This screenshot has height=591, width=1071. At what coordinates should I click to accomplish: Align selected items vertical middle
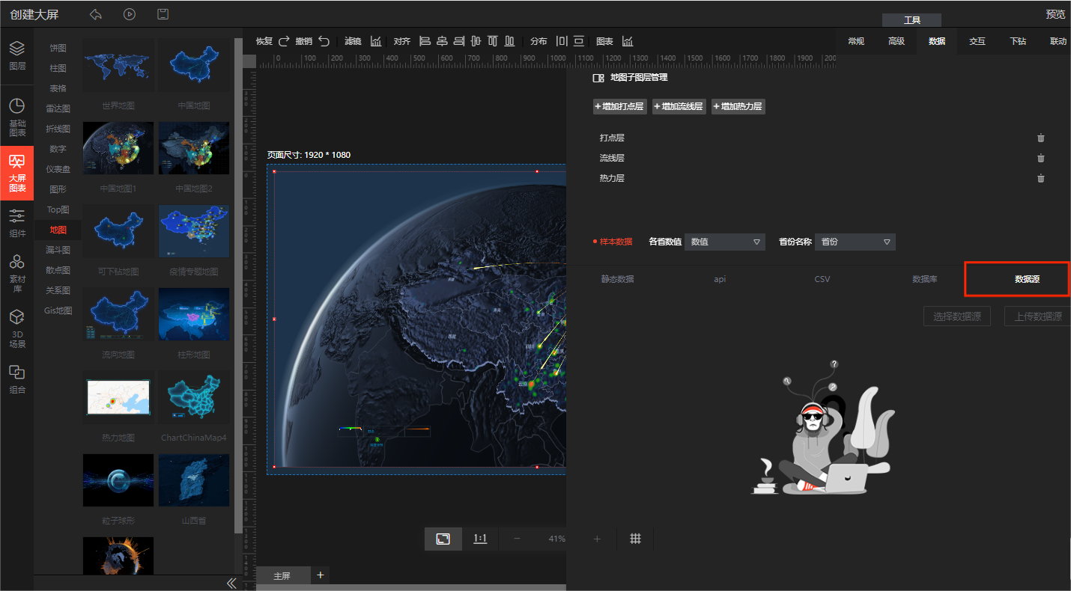pos(476,41)
